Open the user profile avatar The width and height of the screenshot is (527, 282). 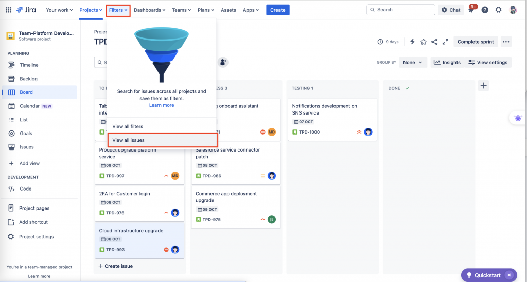coord(513,10)
